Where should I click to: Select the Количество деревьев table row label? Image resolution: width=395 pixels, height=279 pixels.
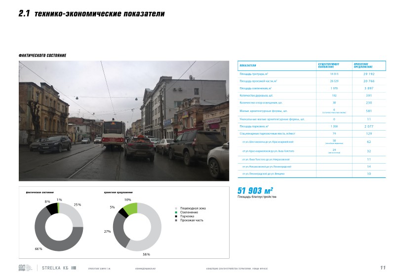257,95
